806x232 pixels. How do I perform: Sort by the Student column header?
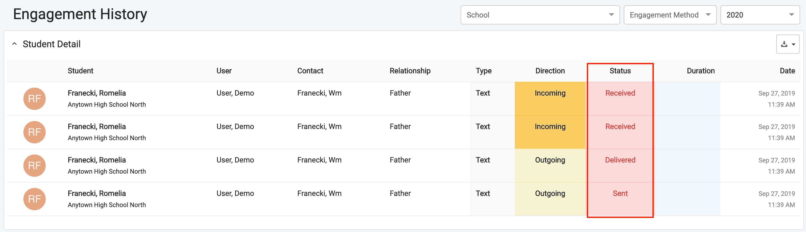coord(80,71)
